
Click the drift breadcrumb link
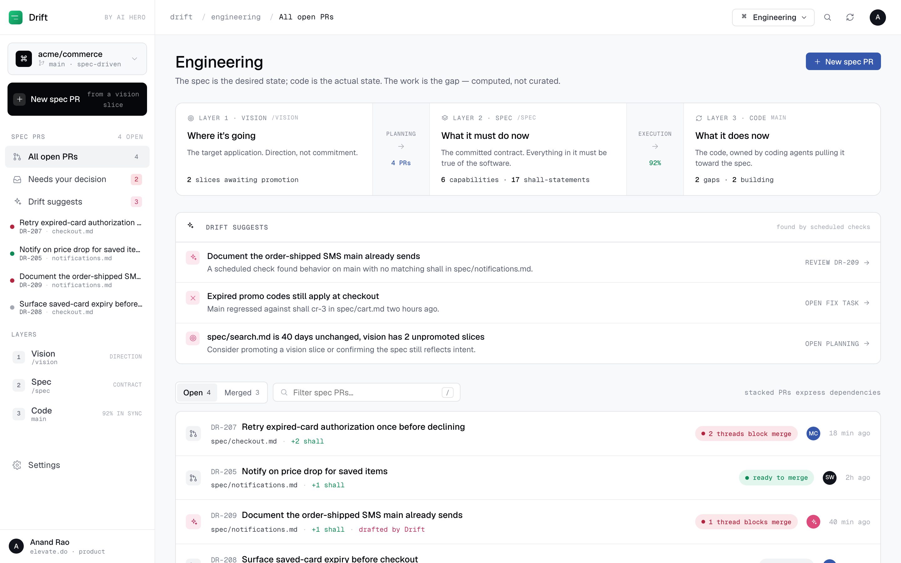point(181,17)
